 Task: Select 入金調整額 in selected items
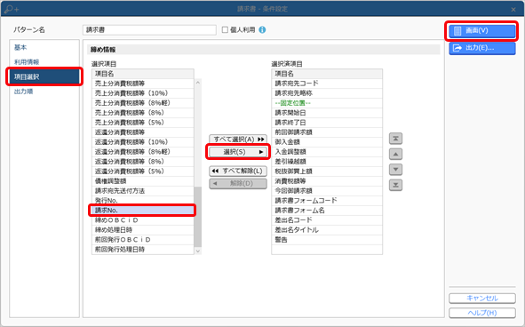point(327,151)
